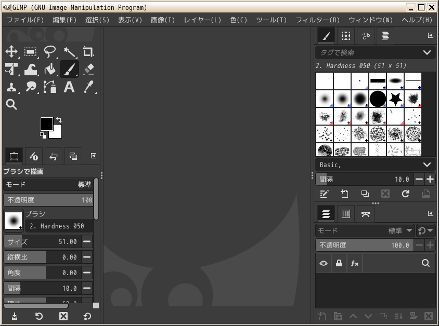Select the Move tool
The image size is (439, 326).
(11, 51)
